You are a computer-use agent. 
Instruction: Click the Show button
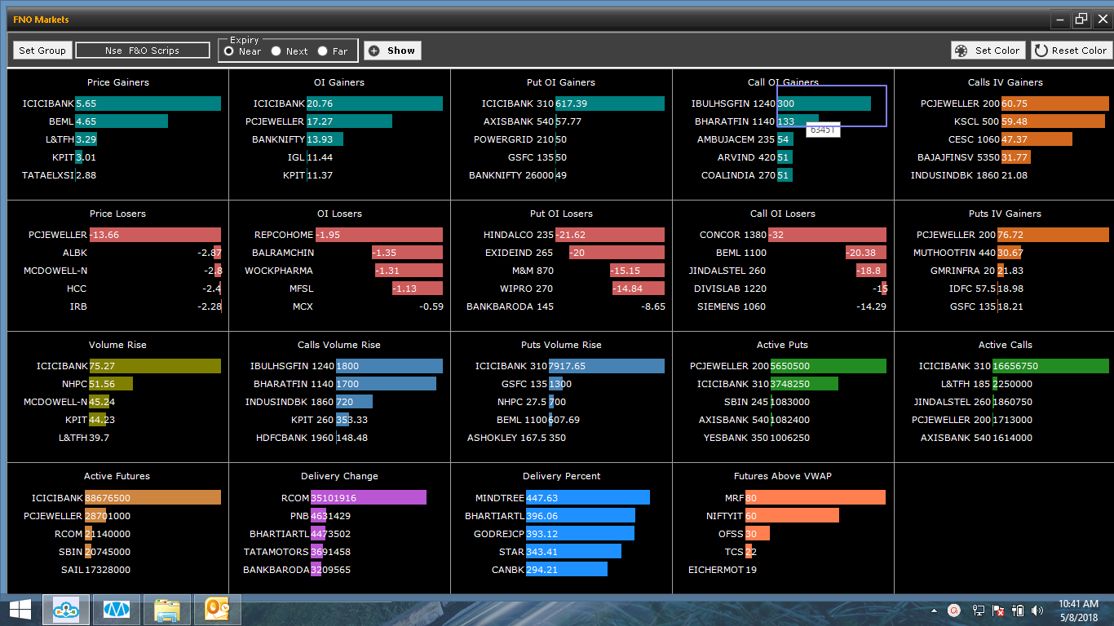pos(392,51)
